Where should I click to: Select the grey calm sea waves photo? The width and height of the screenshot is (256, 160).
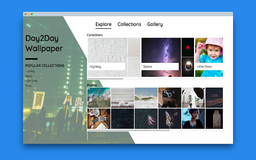point(122,98)
